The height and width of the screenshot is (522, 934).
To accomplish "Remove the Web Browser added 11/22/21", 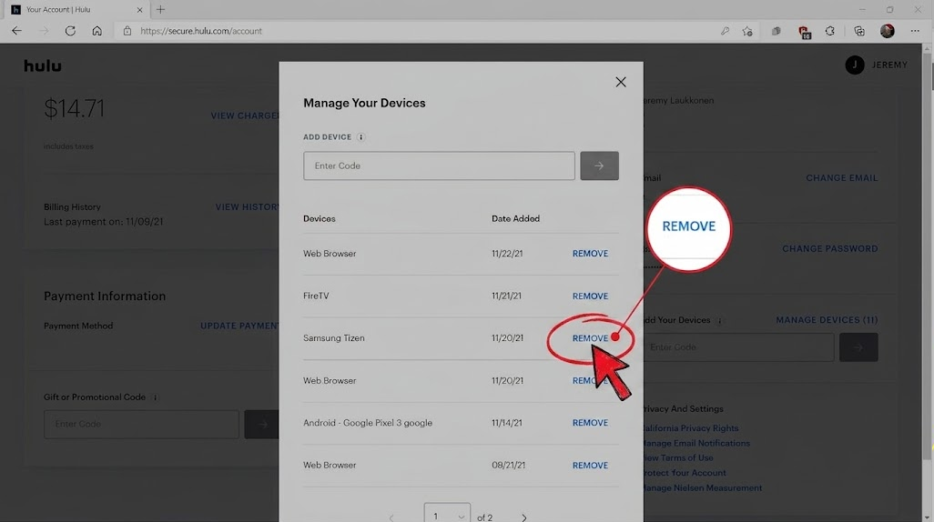I will coord(590,254).
